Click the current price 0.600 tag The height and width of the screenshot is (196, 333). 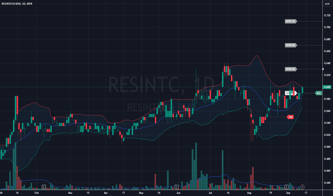(327, 87)
